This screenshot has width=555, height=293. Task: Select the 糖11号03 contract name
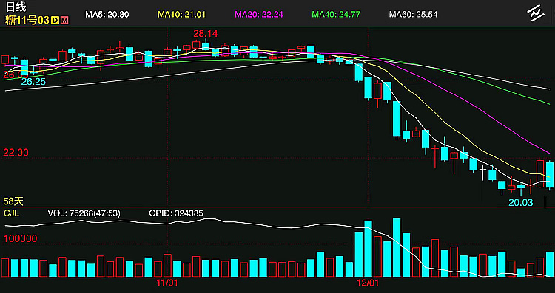click(27, 21)
